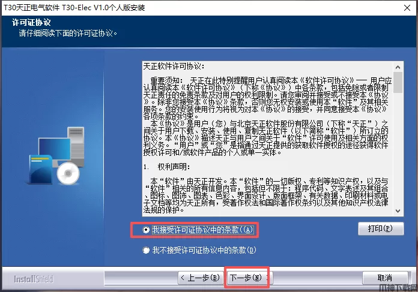This screenshot has height=292, width=418.
Task: Click "请仔细阅读下面的许可证协议。" subtitle text
Action: point(68,33)
